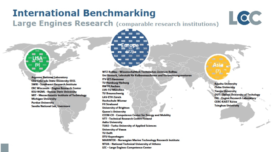Image resolution: width=273 pixels, height=152 pixels.
Task: Highlight the "CERC-KAIST Korea" entry
Action: [x=226, y=102]
